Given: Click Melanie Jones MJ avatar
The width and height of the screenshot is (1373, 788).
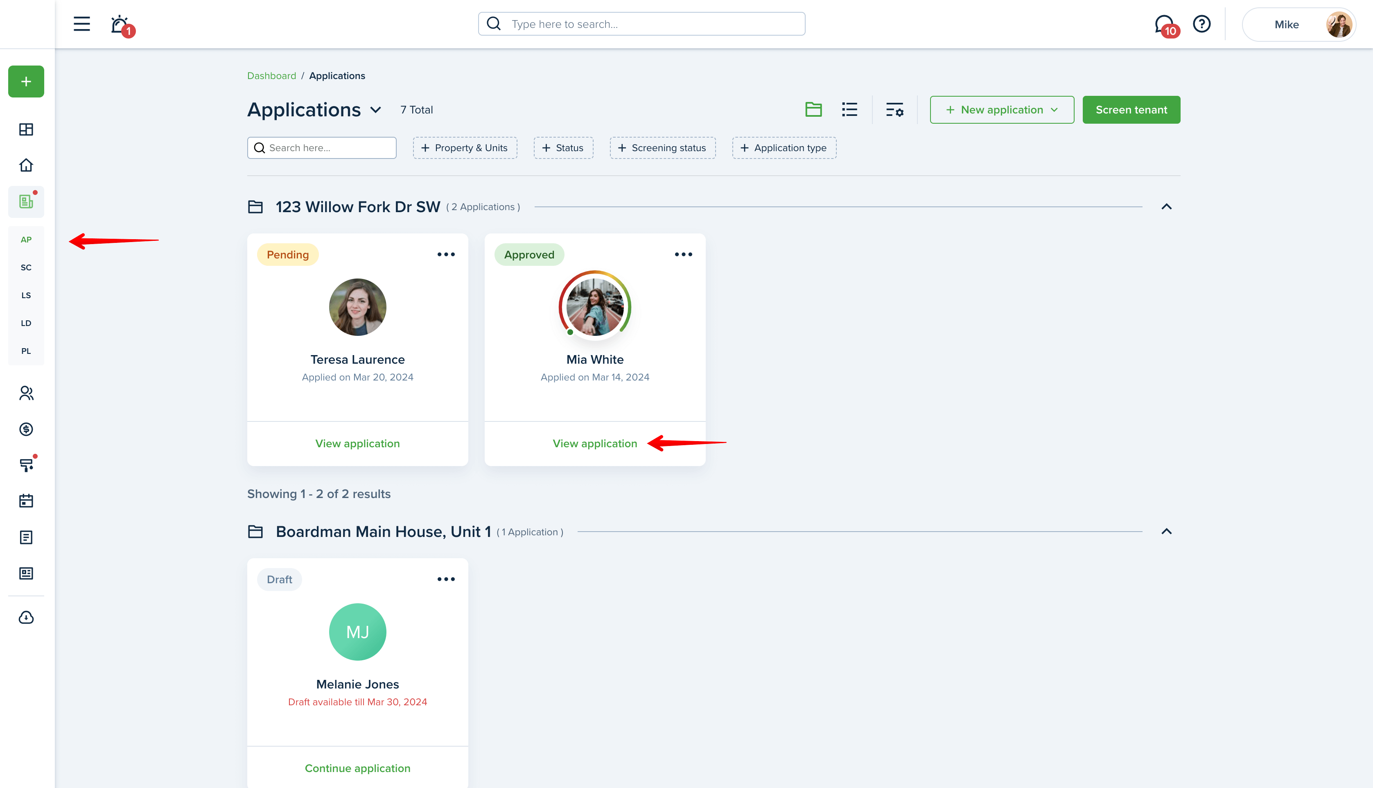Looking at the screenshot, I should pyautogui.click(x=357, y=632).
